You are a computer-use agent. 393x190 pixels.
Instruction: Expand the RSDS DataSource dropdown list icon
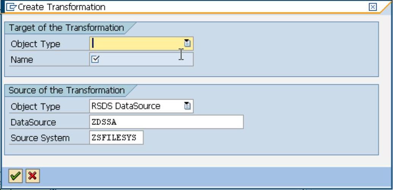pos(187,106)
